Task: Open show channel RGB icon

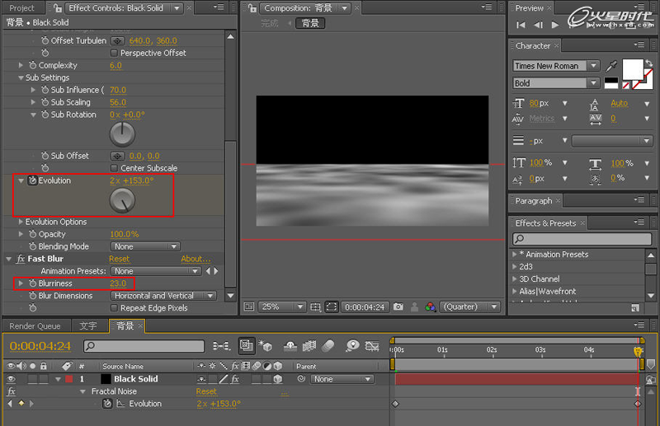Action: pos(430,307)
